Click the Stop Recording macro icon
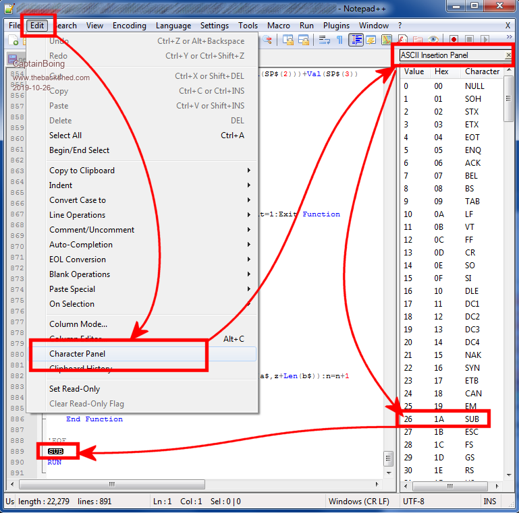The width and height of the screenshot is (519, 513). [470, 40]
